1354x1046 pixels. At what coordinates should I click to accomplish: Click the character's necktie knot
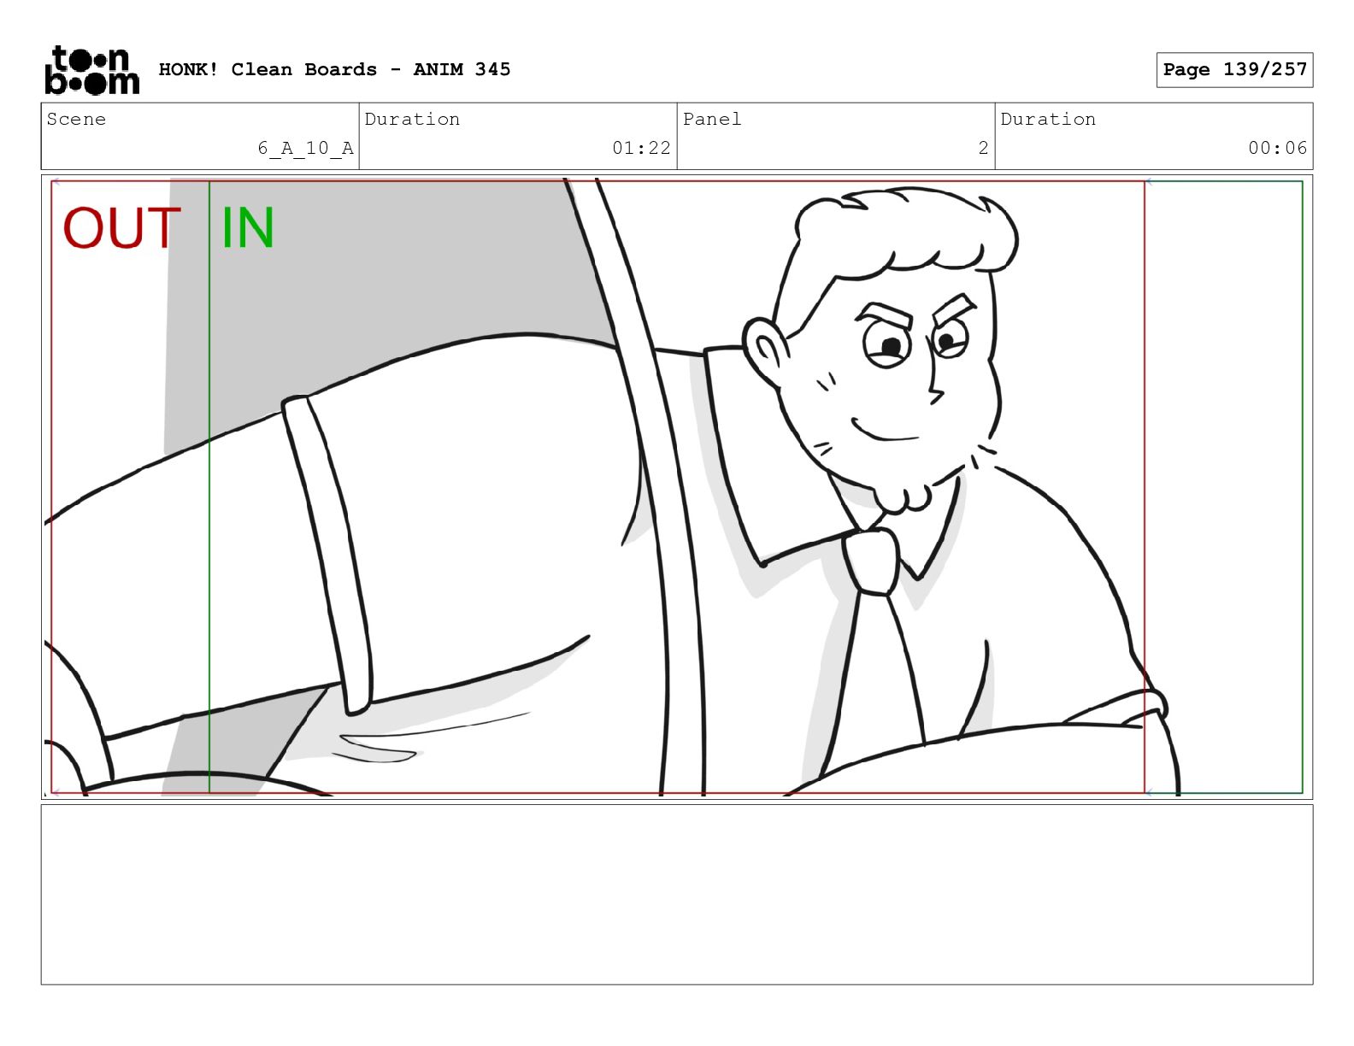(872, 561)
